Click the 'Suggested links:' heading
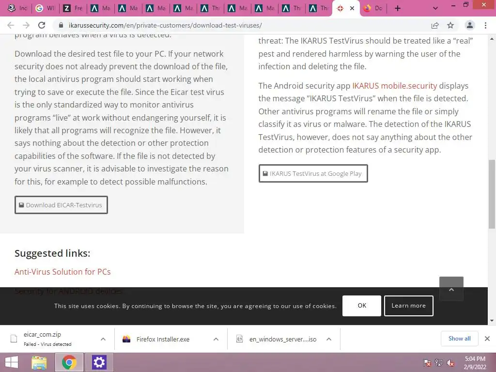 (x=52, y=253)
